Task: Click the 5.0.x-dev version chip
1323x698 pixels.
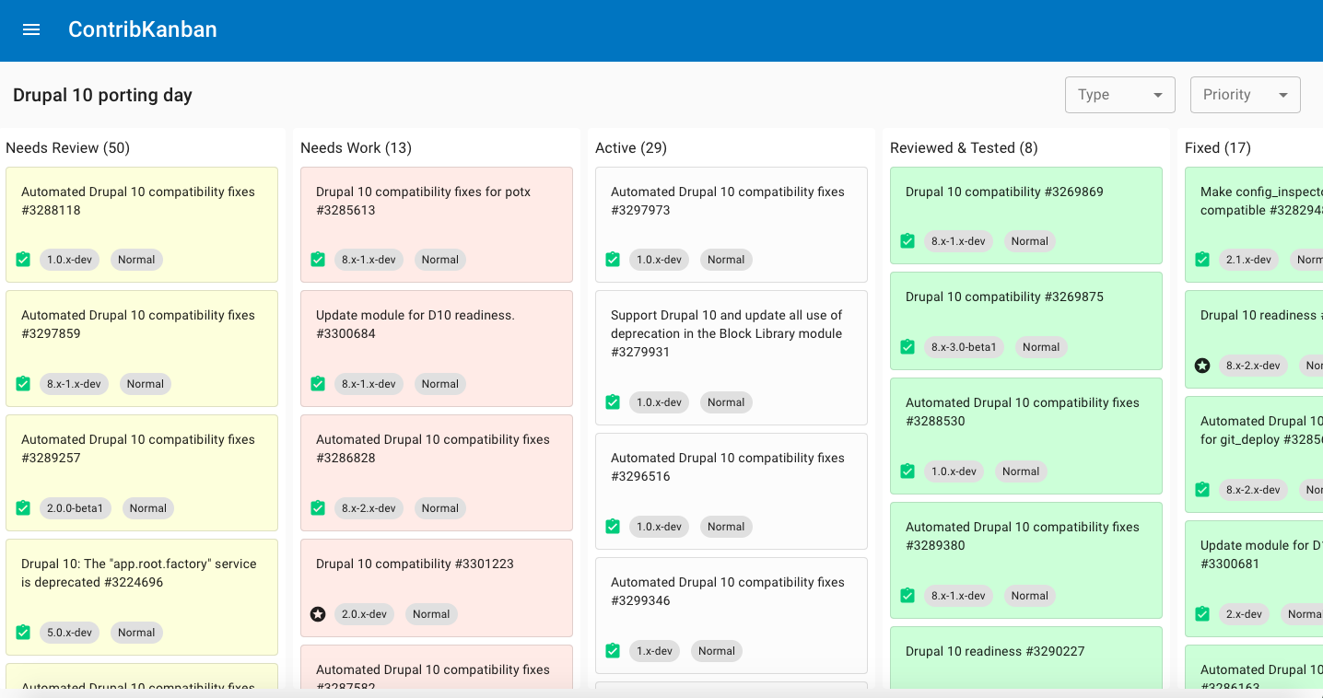Action: coord(70,633)
